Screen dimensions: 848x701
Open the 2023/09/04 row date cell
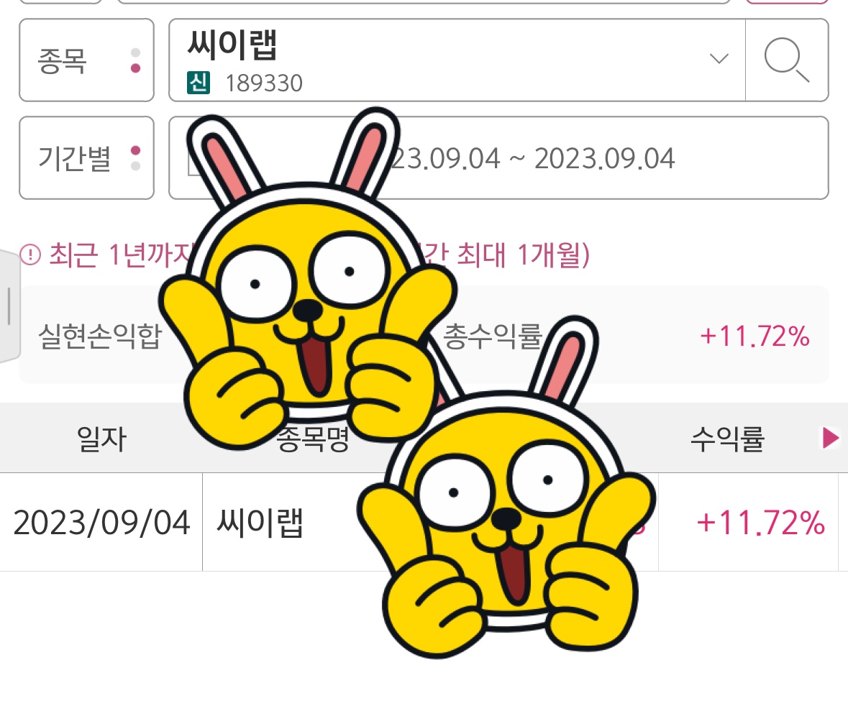click(x=101, y=522)
